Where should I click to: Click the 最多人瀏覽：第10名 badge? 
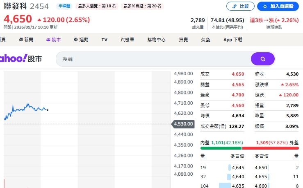tap(97, 6)
